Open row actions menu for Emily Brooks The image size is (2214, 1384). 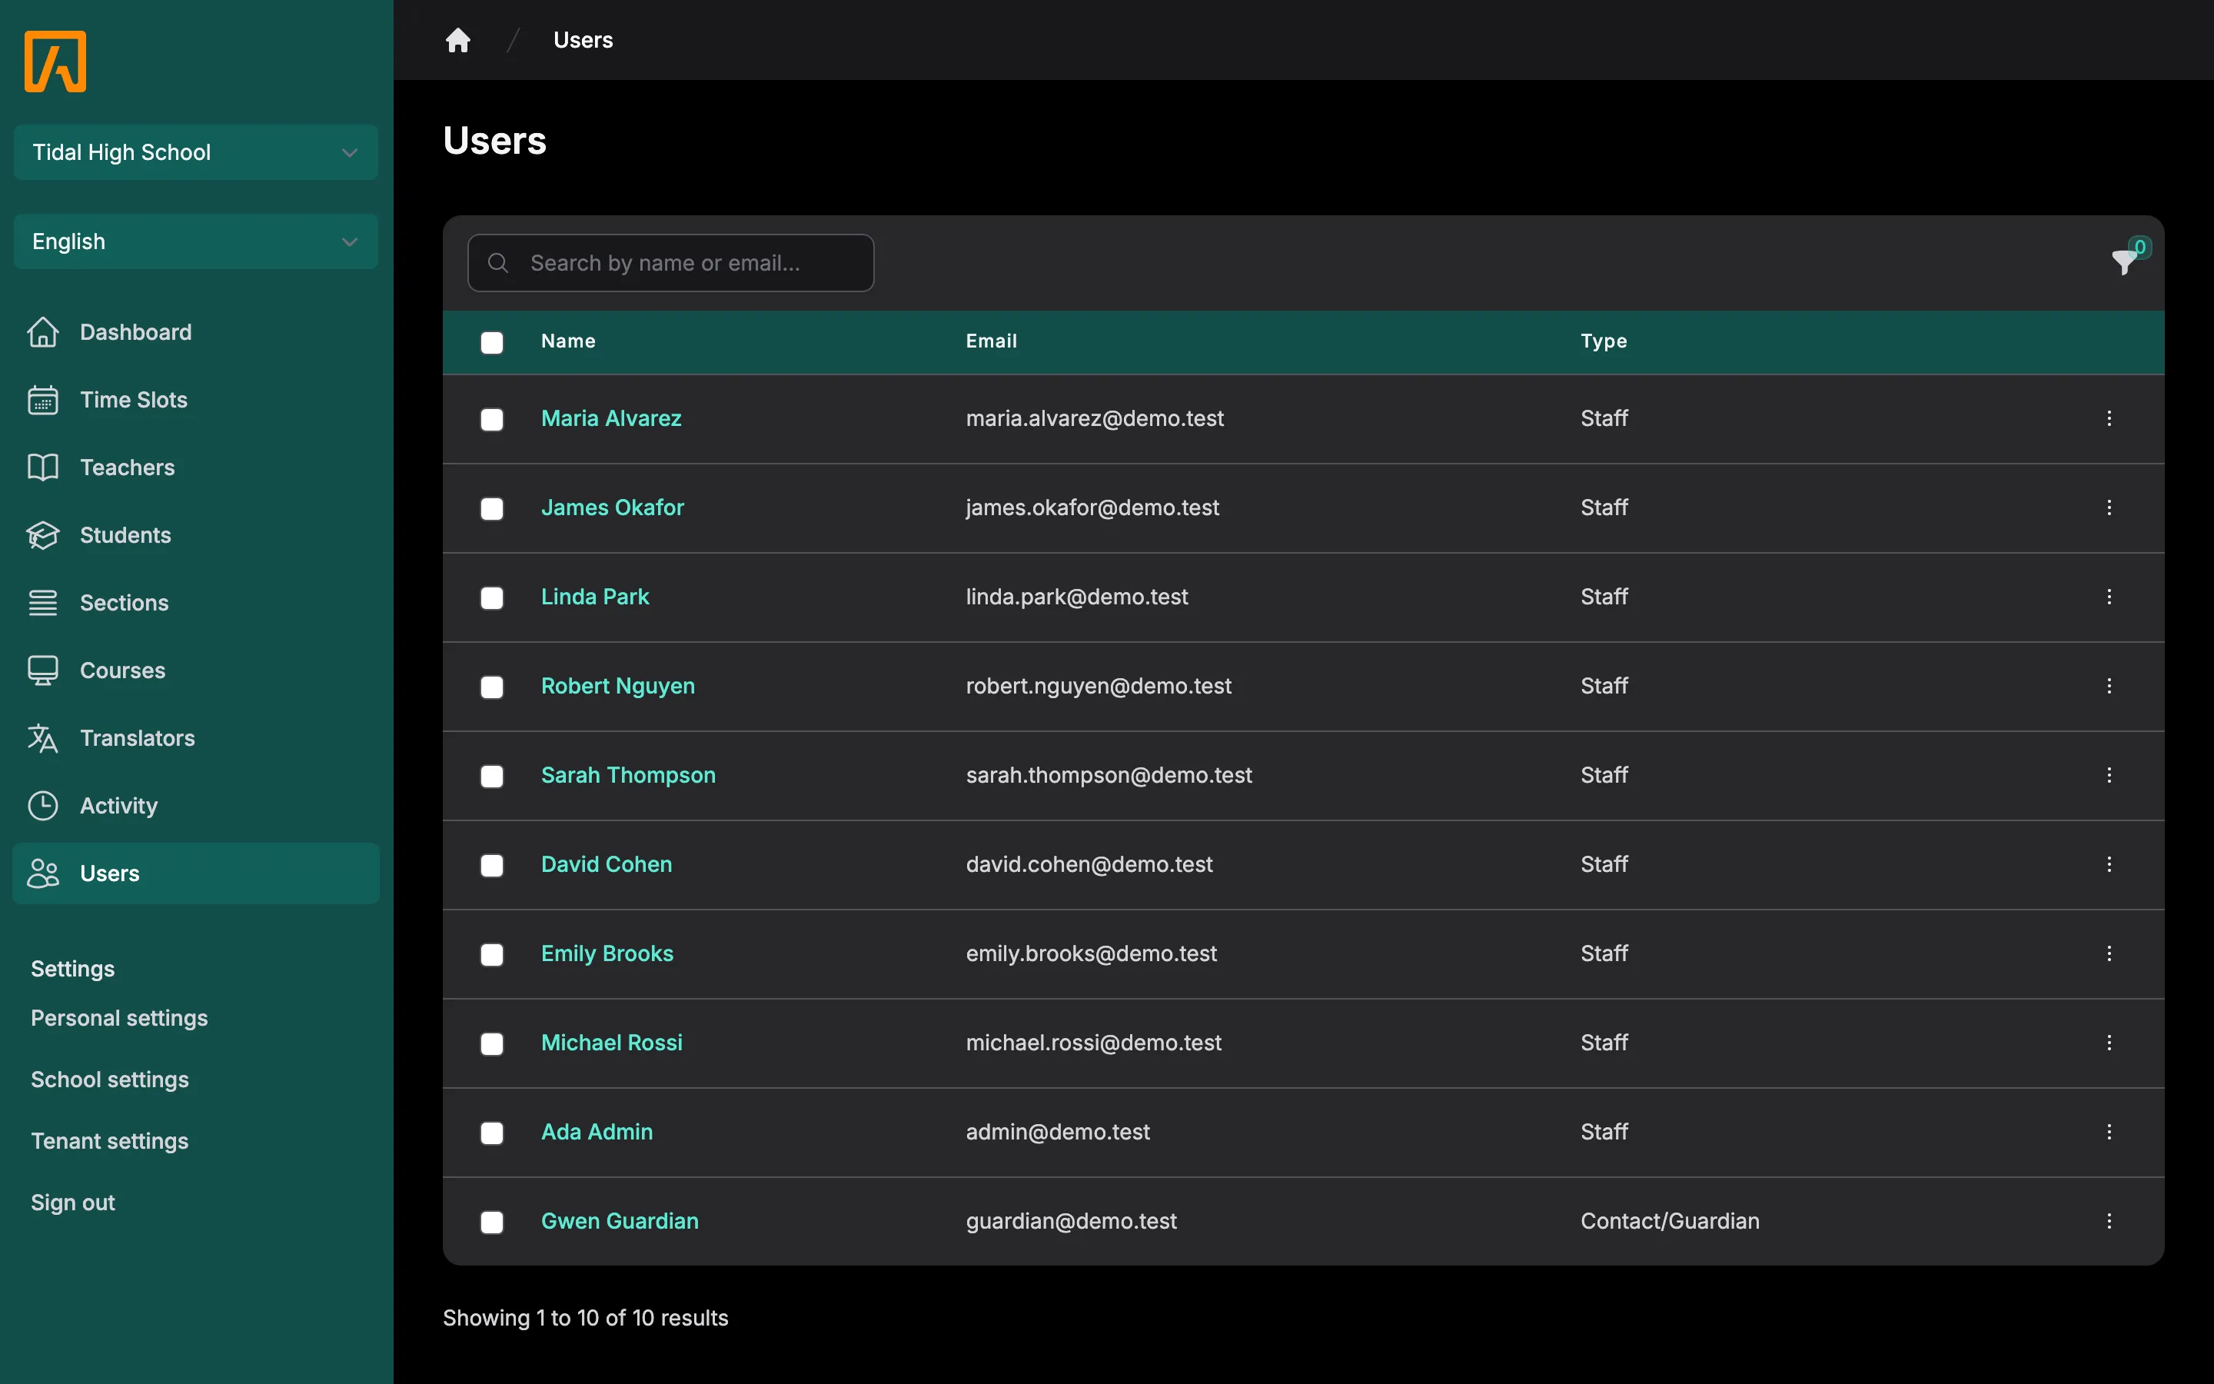tap(2109, 953)
